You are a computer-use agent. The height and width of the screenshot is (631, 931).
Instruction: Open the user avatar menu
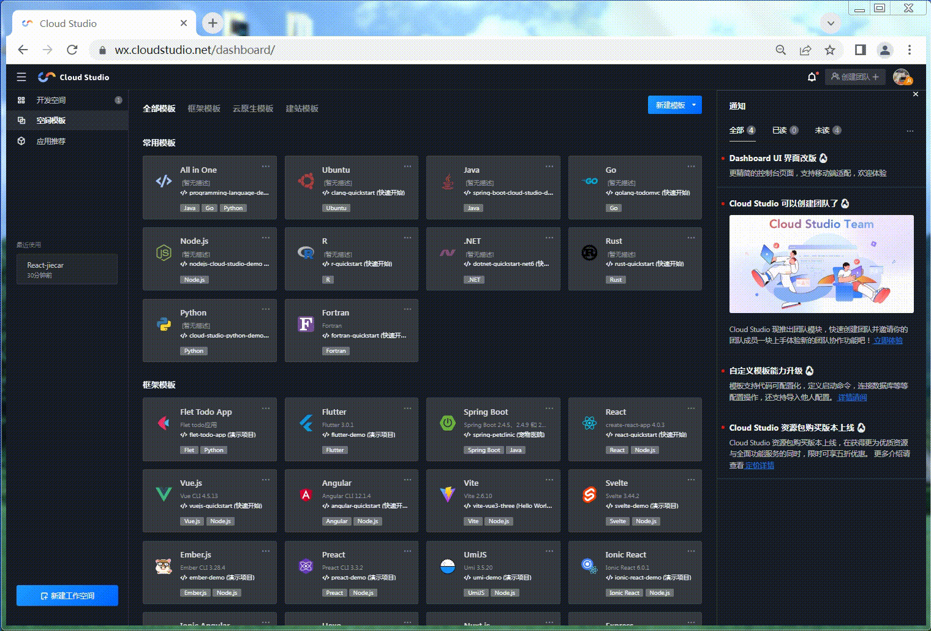902,77
